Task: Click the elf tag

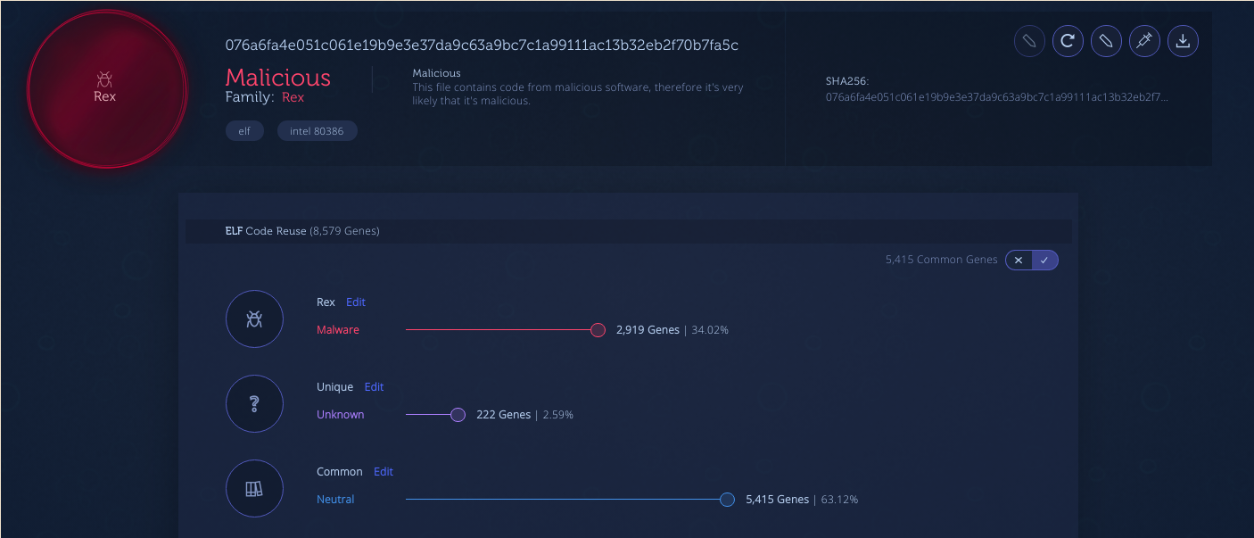Action: click(244, 131)
